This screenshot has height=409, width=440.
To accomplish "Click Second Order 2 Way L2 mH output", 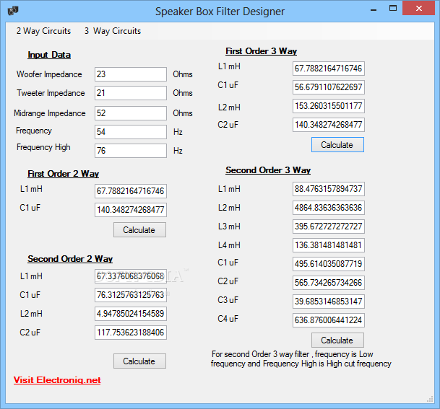I will 131,314.
